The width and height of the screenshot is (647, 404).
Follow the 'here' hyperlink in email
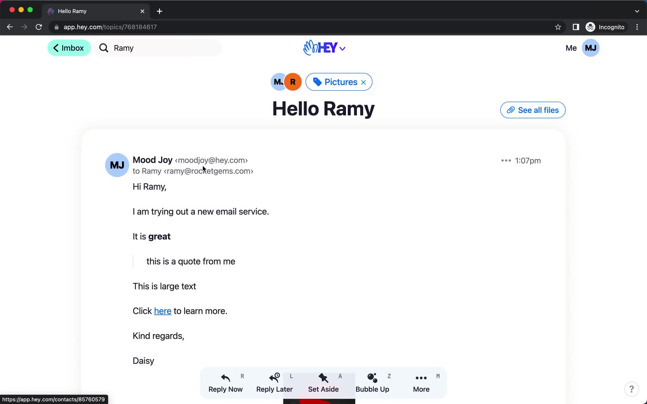pos(162,311)
